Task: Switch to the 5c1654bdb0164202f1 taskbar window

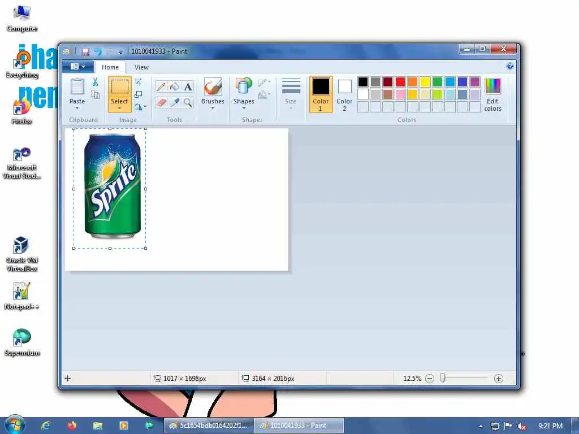Action: click(x=209, y=426)
